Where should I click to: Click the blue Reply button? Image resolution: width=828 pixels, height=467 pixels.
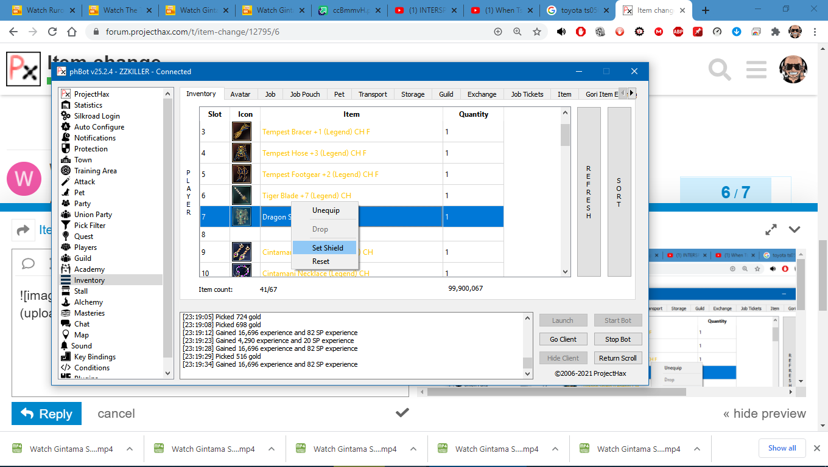[46, 413]
